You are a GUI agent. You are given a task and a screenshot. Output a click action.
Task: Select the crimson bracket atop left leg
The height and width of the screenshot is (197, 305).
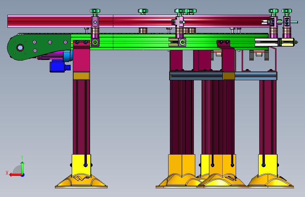point(81,56)
